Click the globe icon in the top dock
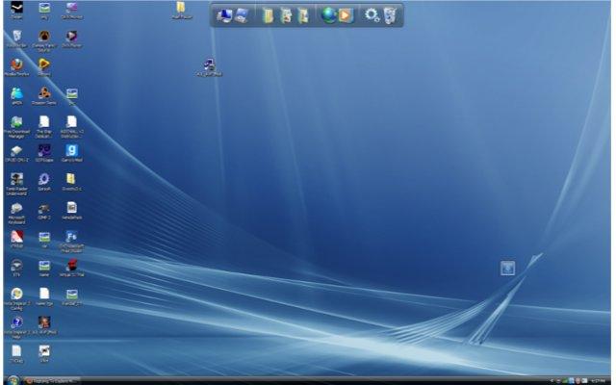Viewport: 616px width, 385px height. (x=329, y=15)
